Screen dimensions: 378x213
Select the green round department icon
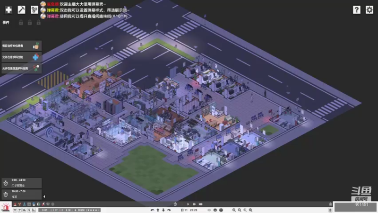point(38,204)
